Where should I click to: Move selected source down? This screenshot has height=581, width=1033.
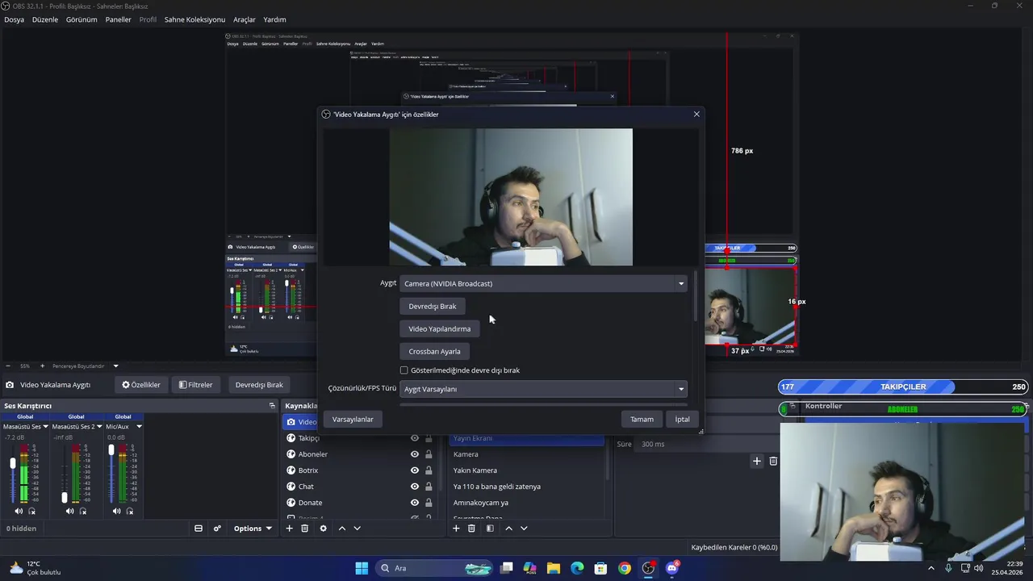tap(357, 529)
